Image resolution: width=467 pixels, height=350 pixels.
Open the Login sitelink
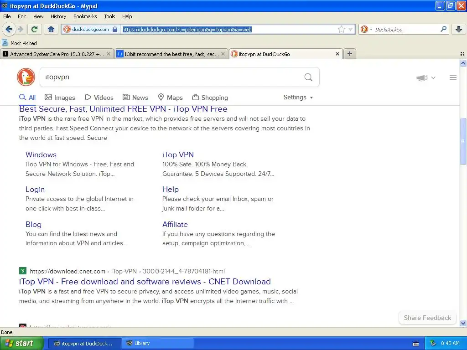[x=35, y=189]
